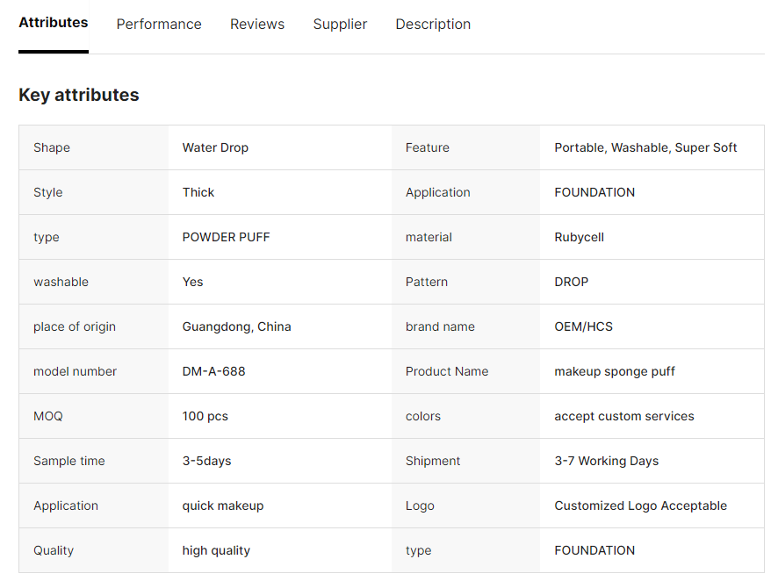Click the Attributes tab

pos(54,23)
